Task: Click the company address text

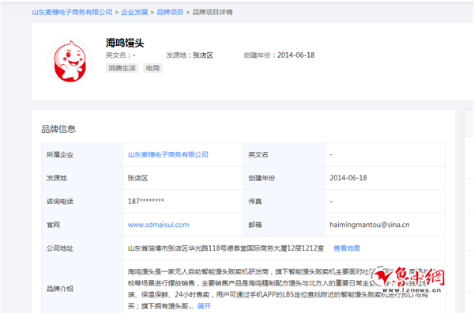Action: [225, 248]
